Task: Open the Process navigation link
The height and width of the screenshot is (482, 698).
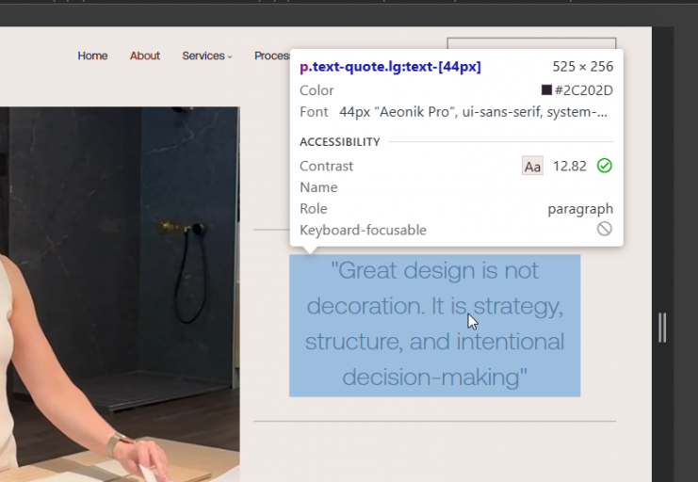Action: pos(272,56)
